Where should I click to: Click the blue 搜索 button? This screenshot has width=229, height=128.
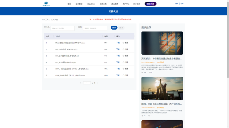[x=114, y=28]
